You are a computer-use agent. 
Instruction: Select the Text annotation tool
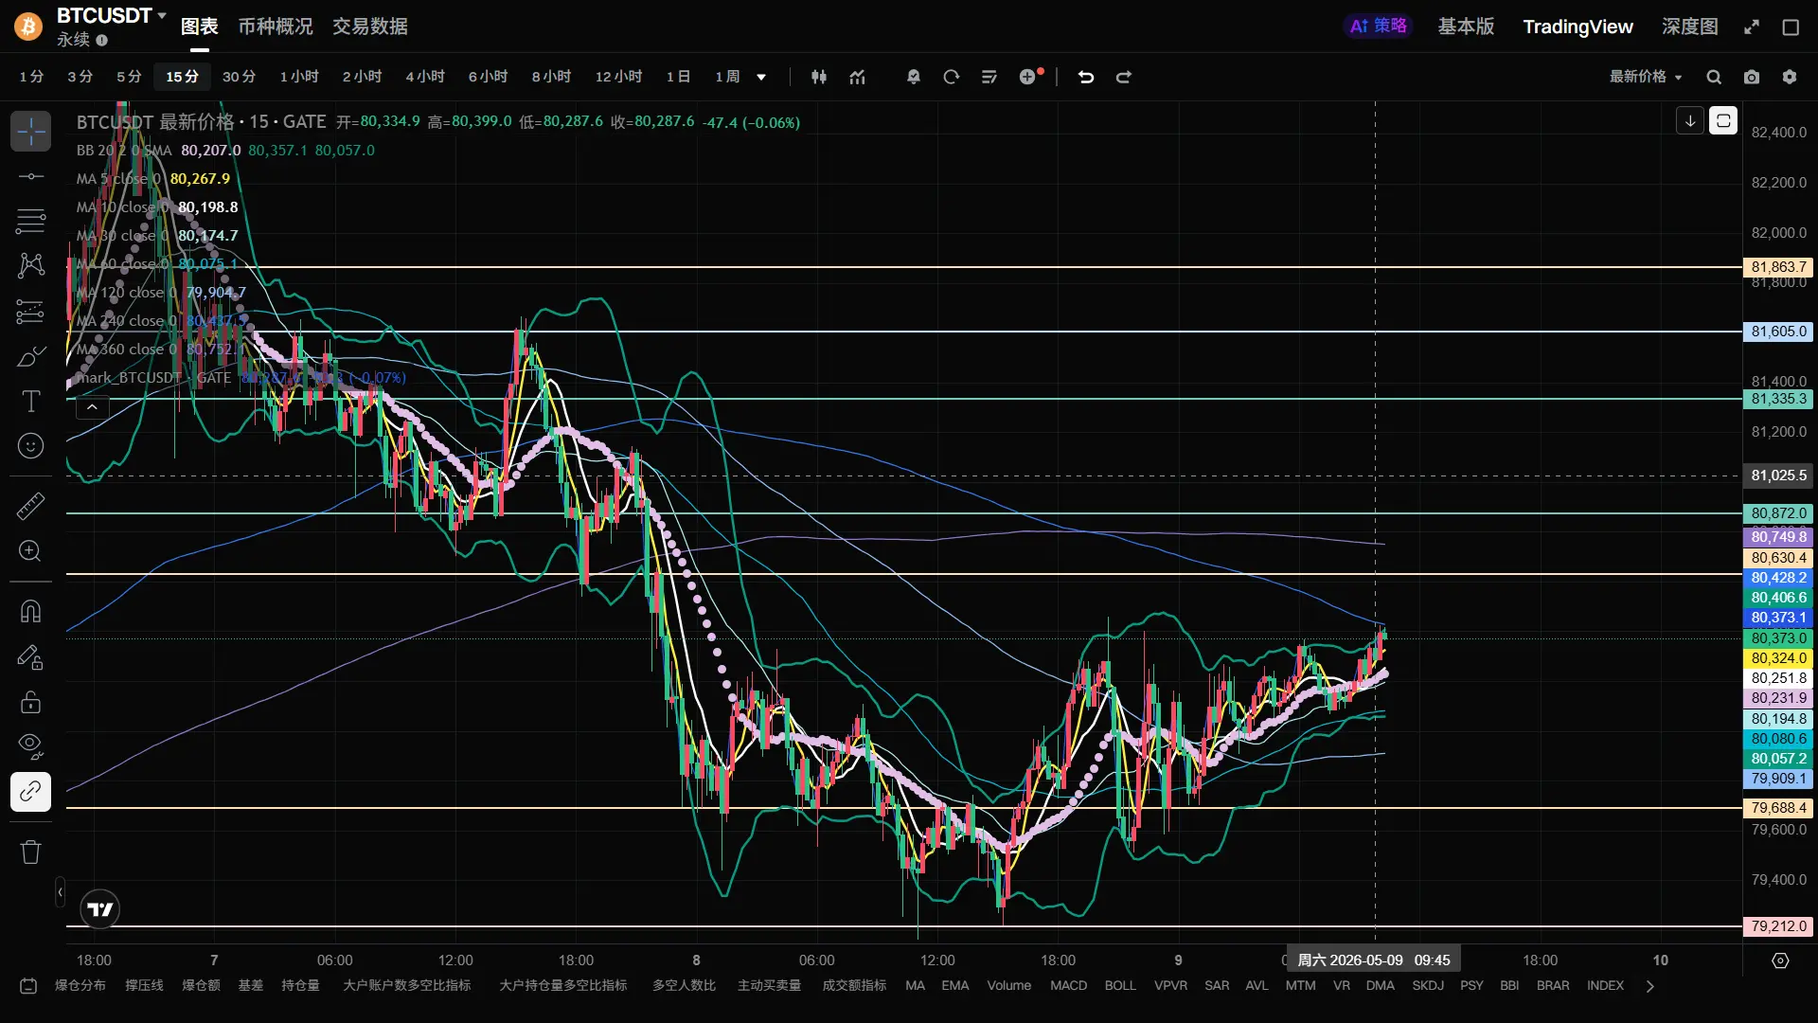(x=30, y=402)
